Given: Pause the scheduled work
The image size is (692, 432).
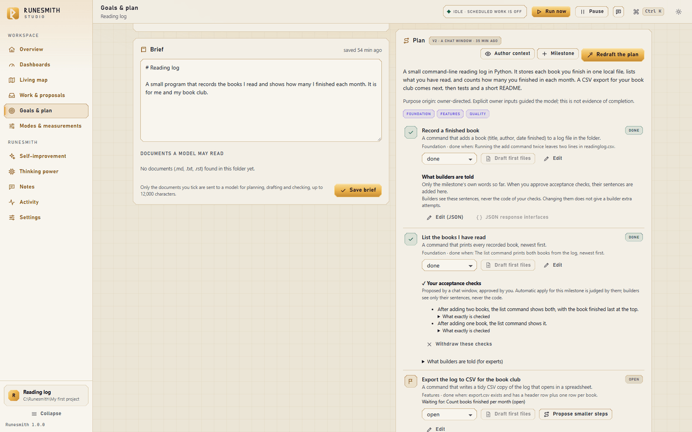Looking at the screenshot, I should pyautogui.click(x=591, y=11).
